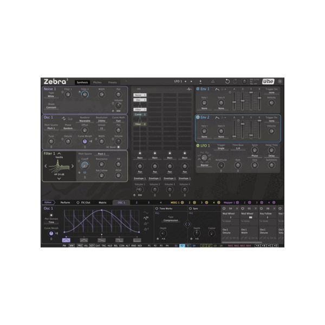The width and height of the screenshot is (325, 325).
Task: Click the lock icon below Osc 1 Tune
Action: (x=51, y=147)
